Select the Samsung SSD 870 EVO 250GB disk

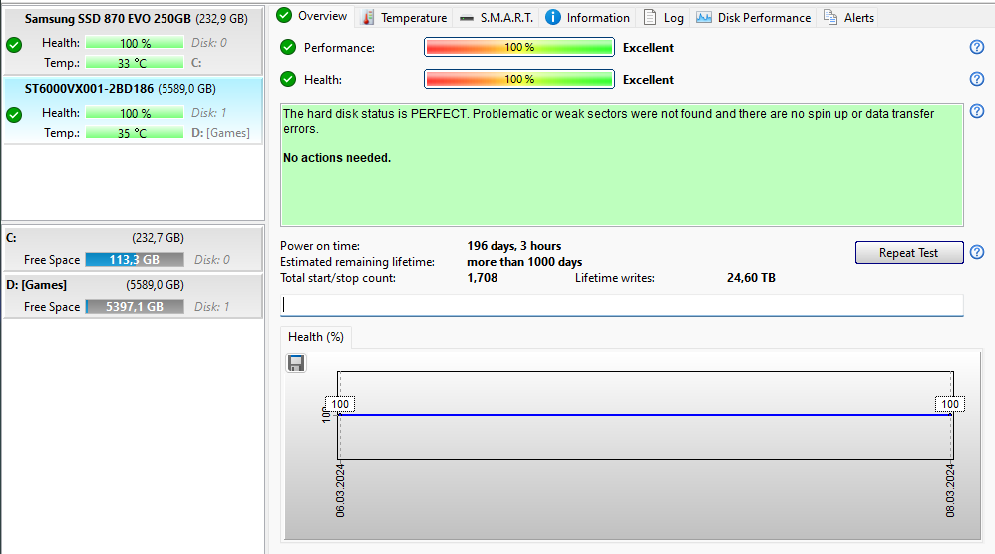(x=133, y=41)
